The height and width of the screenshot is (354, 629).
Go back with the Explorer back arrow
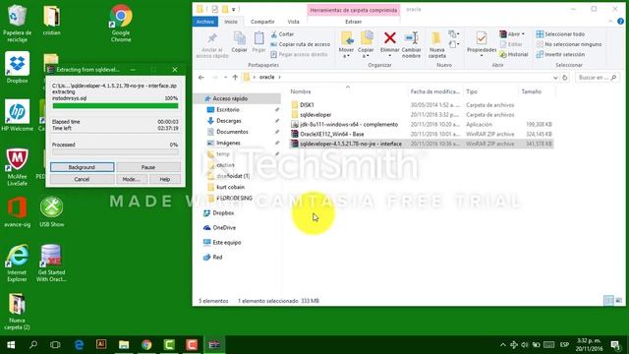pos(201,77)
